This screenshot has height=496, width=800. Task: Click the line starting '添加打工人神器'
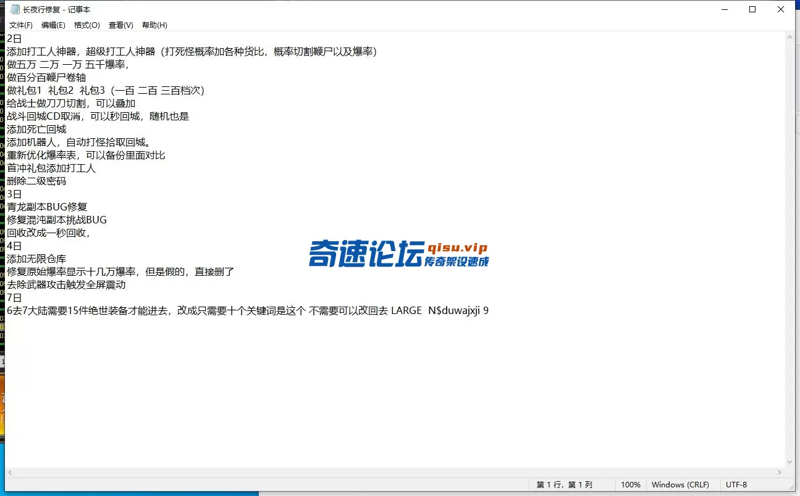pyautogui.click(x=192, y=52)
